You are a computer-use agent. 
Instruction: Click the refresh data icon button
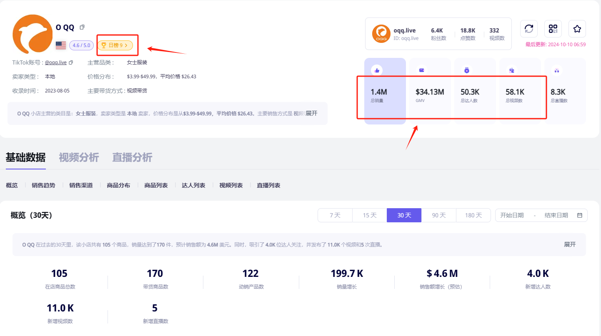pyautogui.click(x=528, y=29)
